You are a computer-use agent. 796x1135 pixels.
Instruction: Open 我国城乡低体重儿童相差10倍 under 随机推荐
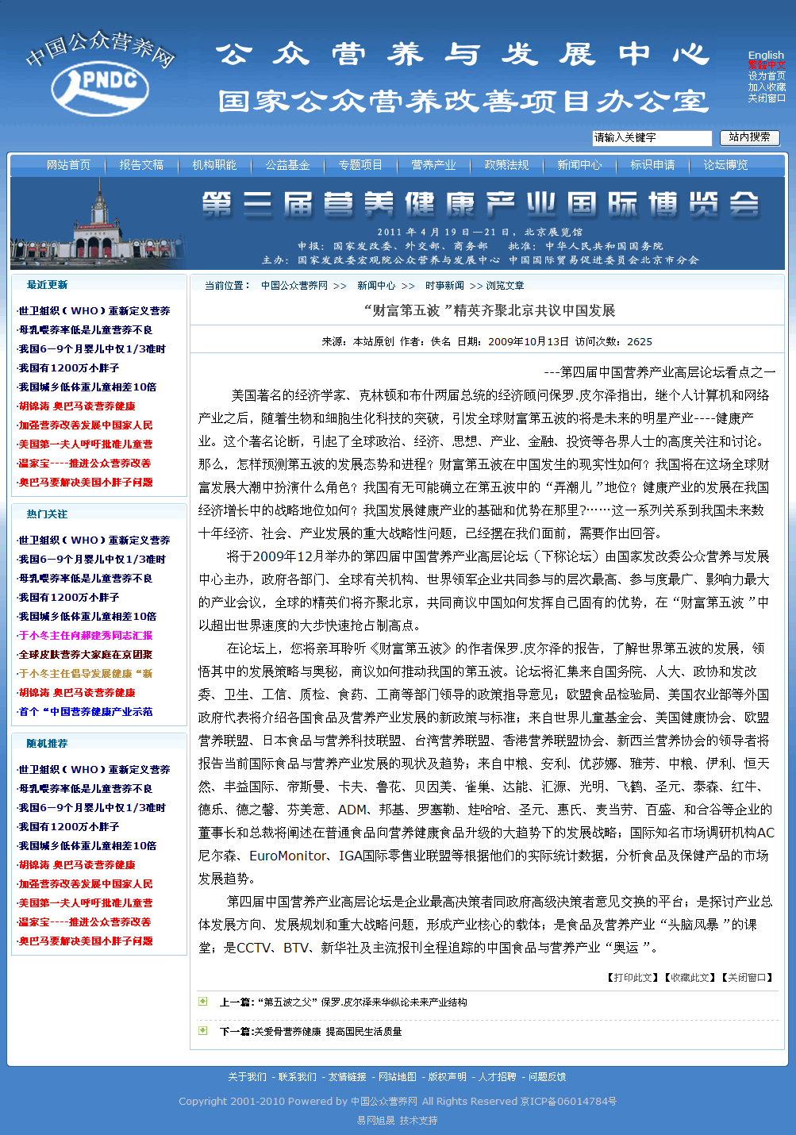pyautogui.click(x=87, y=846)
